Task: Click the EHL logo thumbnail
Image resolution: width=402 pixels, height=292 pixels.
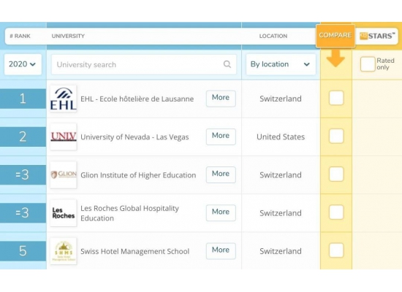Action: point(64,99)
